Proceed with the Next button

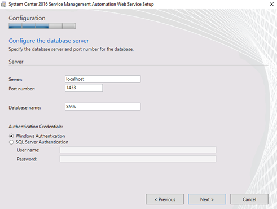click(207, 199)
